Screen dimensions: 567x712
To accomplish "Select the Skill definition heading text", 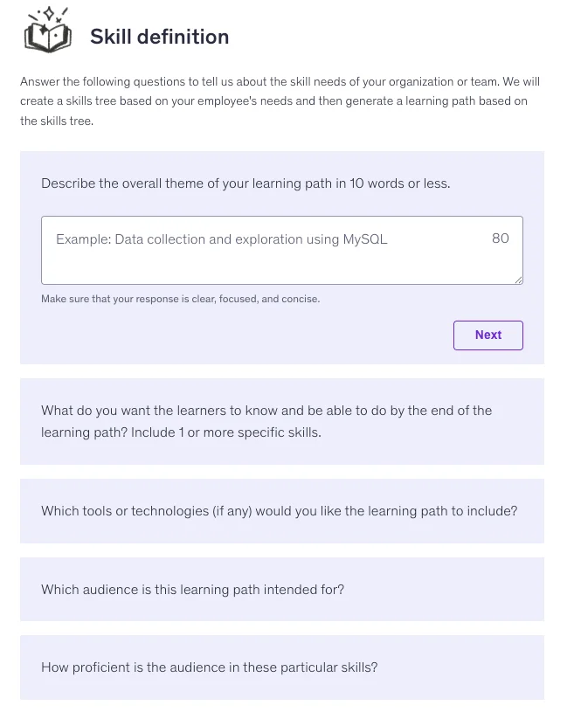I will (x=159, y=37).
